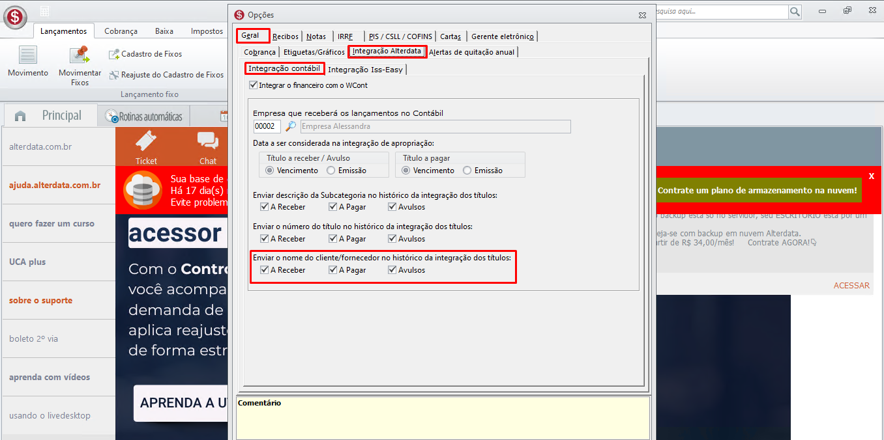Screen dimensions: 884x440
Task: Click the ACESSAR link
Action: [851, 285]
